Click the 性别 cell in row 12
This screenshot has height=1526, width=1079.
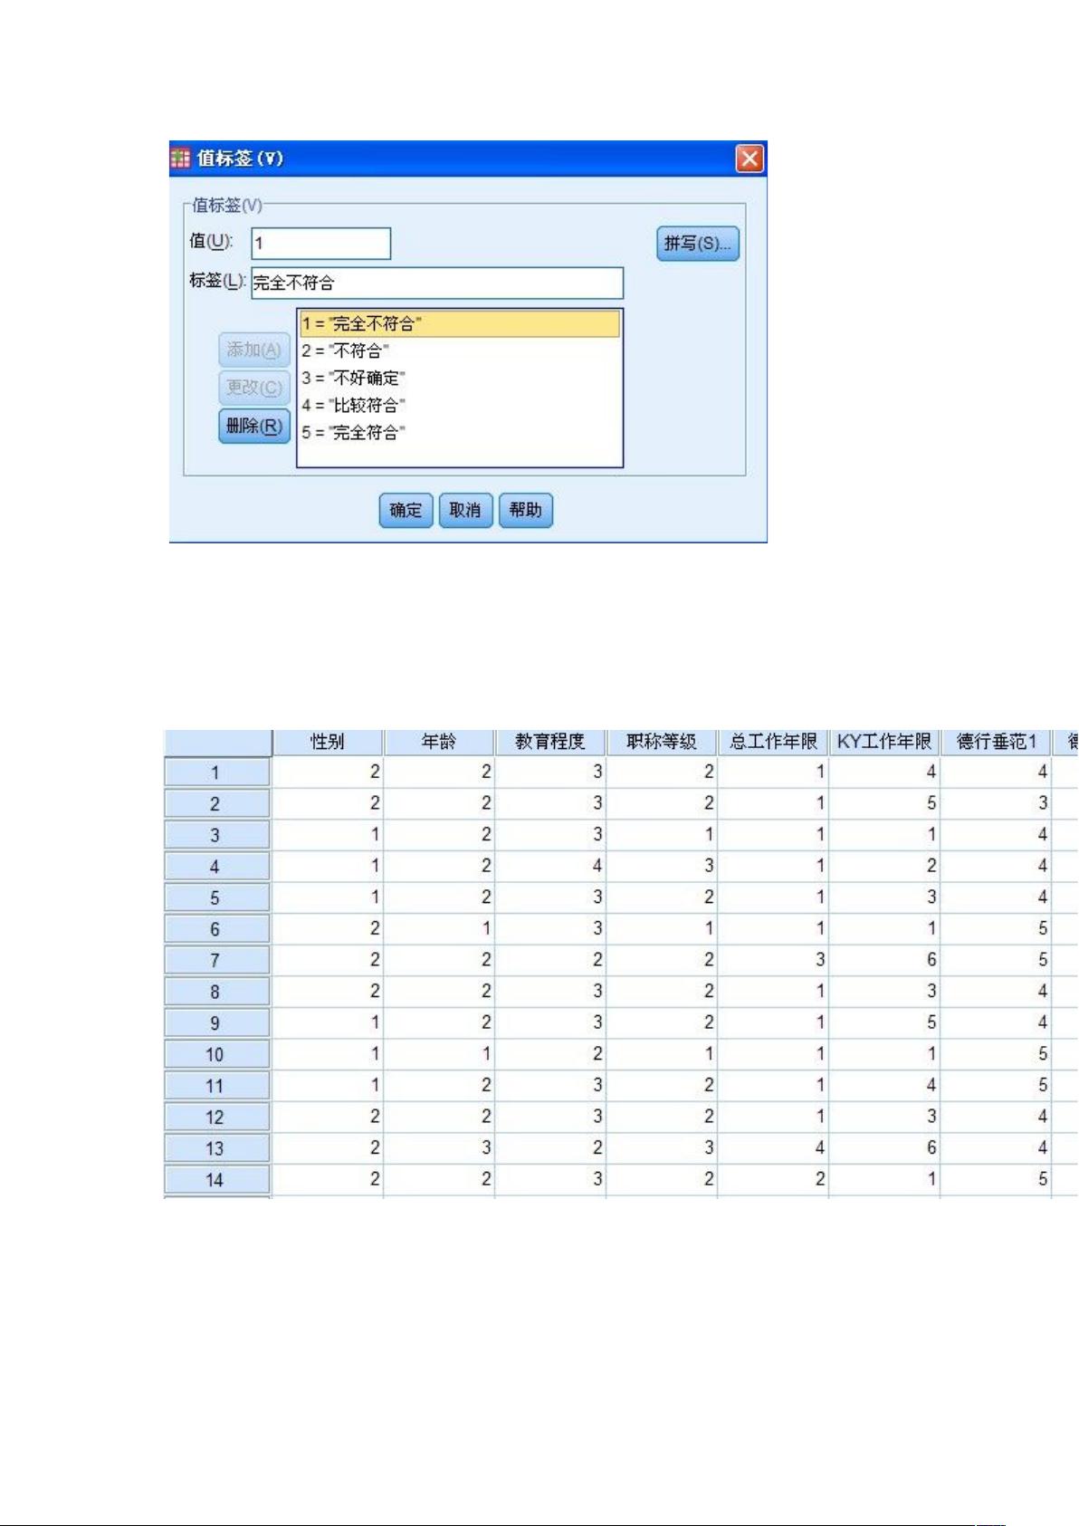(327, 1116)
